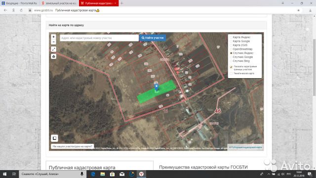Select OpenStreetMap radio option
The image size is (316, 178).
click(231, 49)
